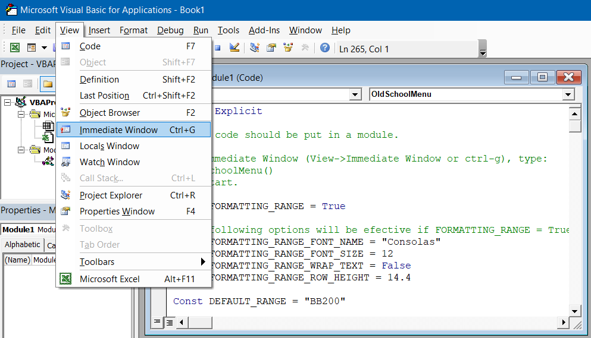
Task: Click the Project Explorer toolbar icon
Action: pos(255,48)
